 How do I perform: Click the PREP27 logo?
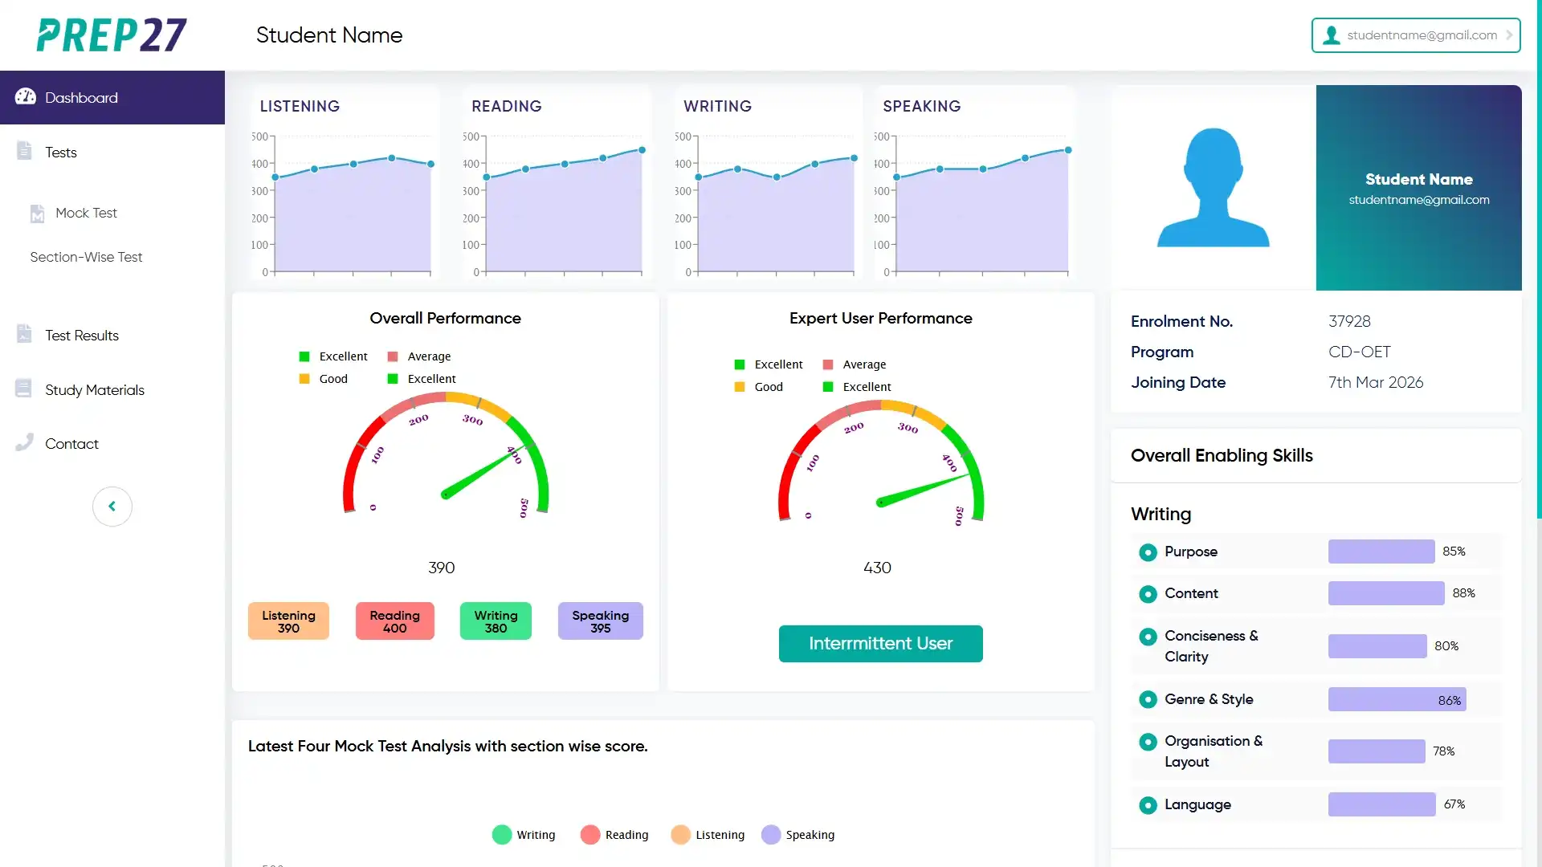point(112,35)
